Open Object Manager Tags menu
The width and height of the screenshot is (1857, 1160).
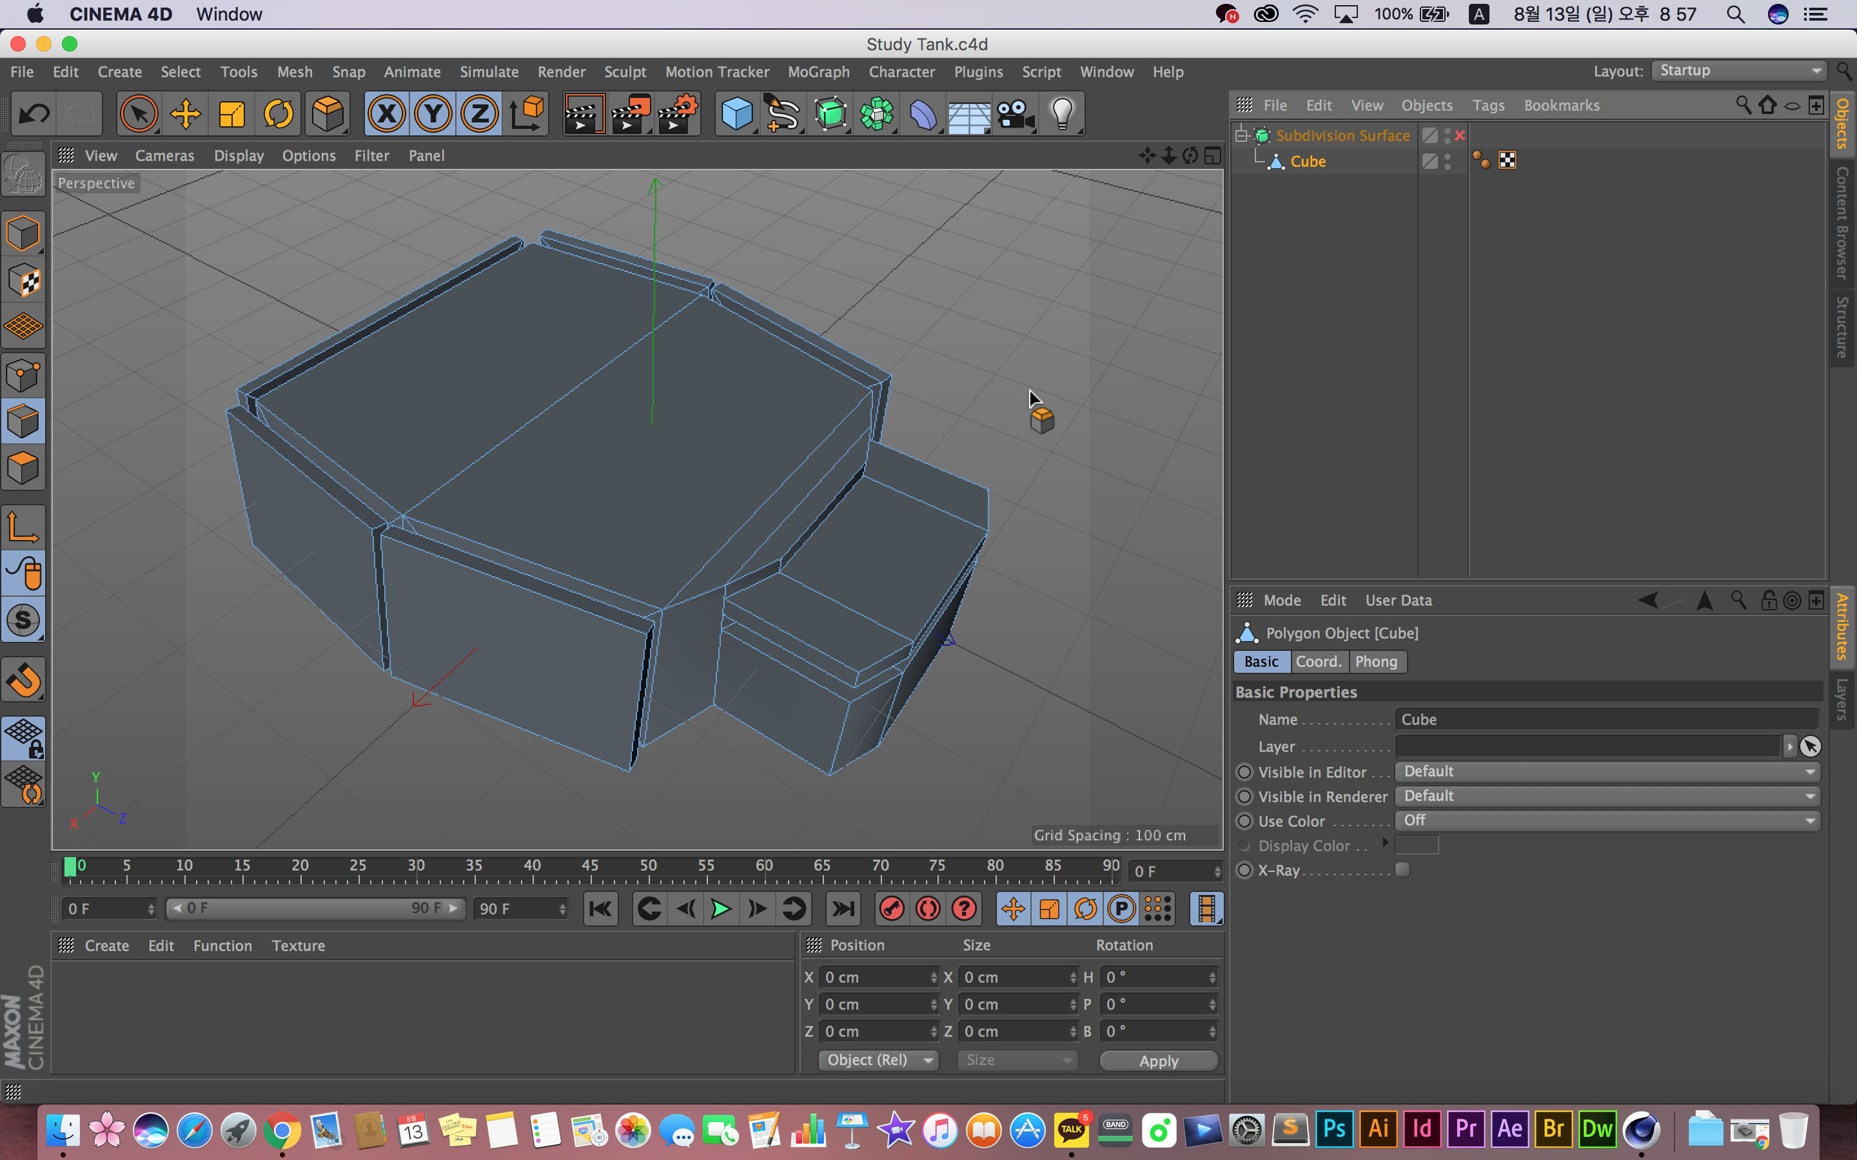[x=1488, y=106]
